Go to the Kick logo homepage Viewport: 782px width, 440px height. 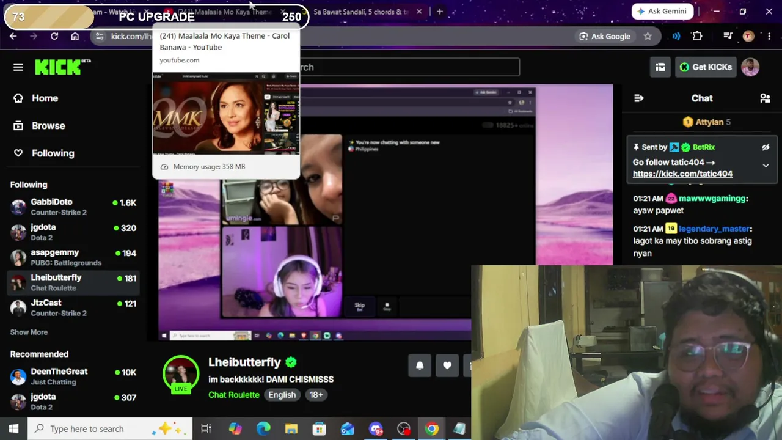[62, 67]
